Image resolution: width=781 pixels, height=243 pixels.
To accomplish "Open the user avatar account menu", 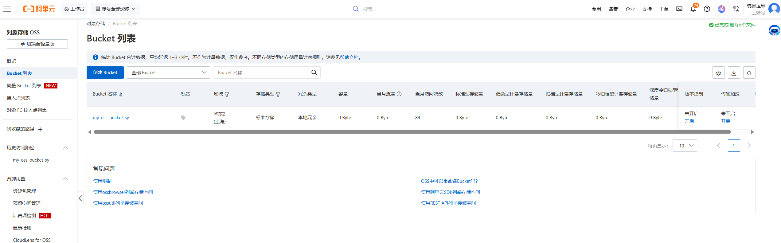I will (x=774, y=9).
